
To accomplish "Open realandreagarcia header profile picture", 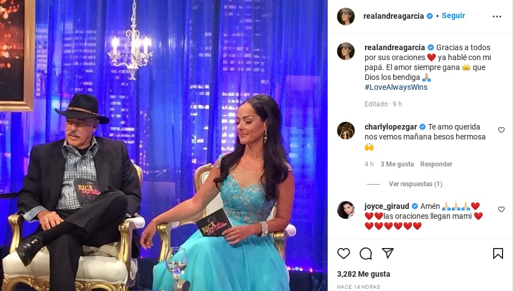I will click(x=346, y=17).
